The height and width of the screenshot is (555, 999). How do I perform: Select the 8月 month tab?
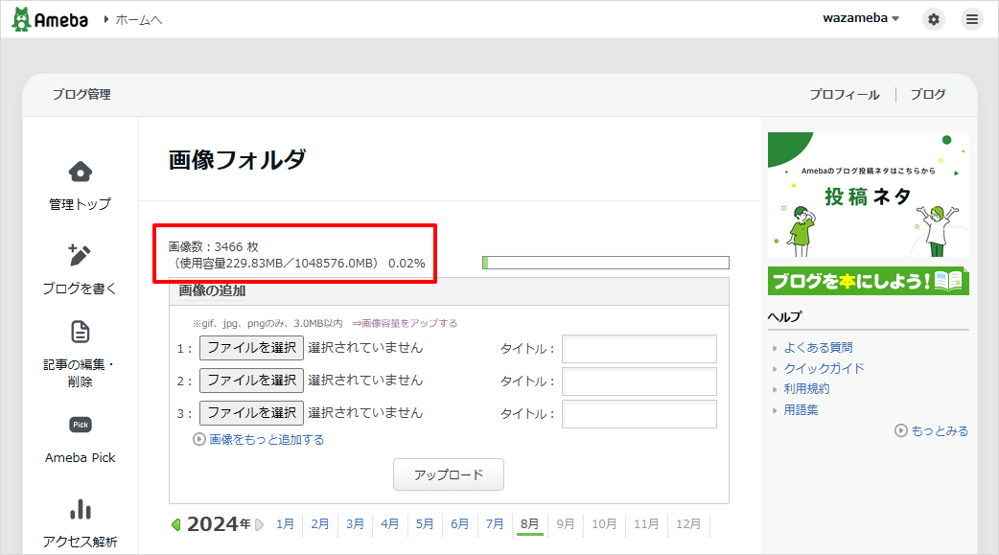[529, 523]
